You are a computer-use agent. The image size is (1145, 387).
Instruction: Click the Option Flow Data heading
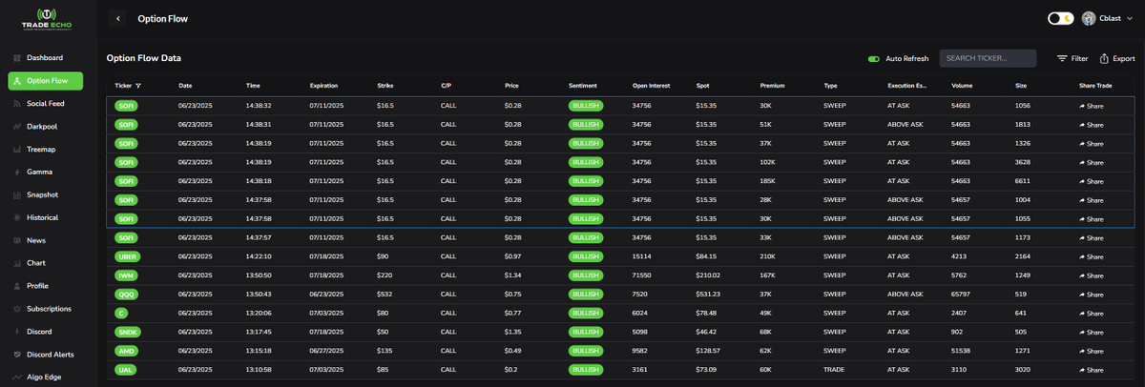point(144,58)
